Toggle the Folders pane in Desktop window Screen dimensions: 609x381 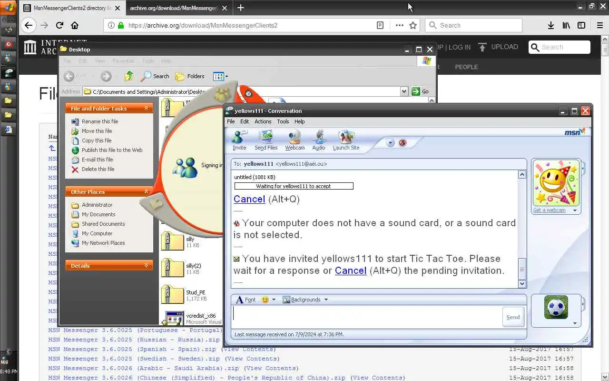pyautogui.click(x=189, y=76)
